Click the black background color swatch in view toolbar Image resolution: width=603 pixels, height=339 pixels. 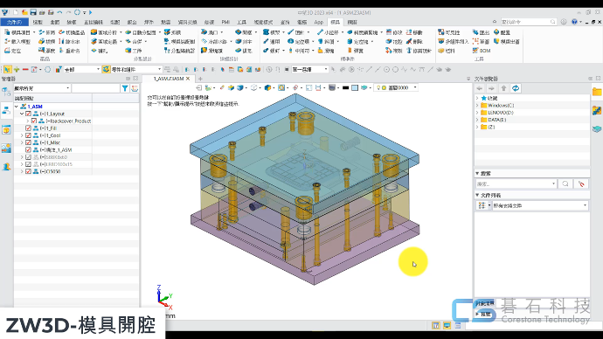pyautogui.click(x=345, y=88)
